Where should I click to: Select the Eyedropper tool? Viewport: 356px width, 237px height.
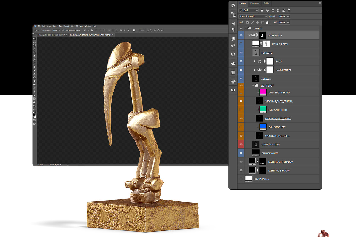(x=34, y=56)
